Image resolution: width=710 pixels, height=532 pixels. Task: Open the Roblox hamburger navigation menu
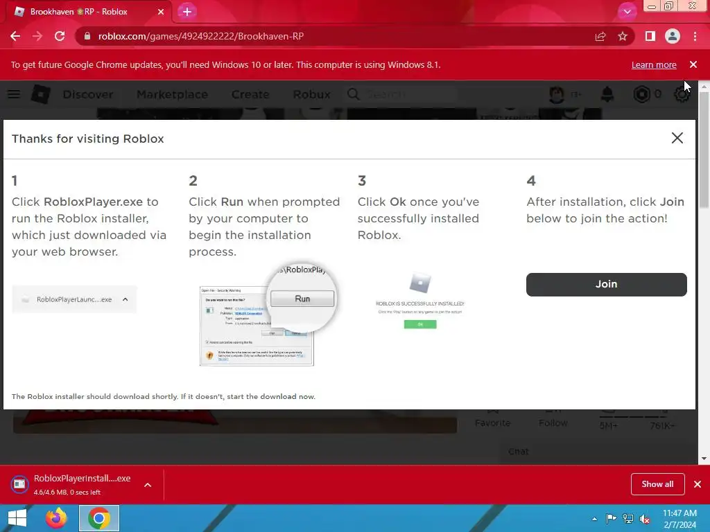coord(14,94)
